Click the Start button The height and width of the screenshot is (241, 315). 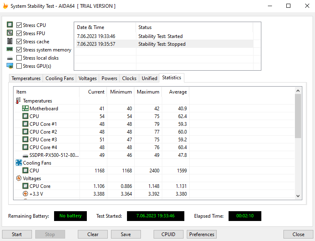tap(17, 234)
